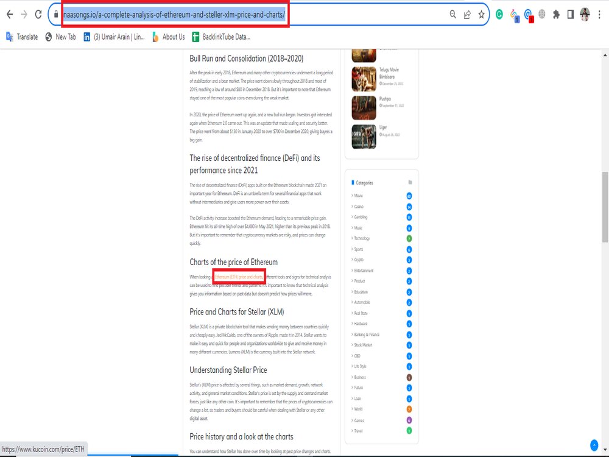
Task: Click the blue scroll-to-top button
Action: click(x=594, y=445)
